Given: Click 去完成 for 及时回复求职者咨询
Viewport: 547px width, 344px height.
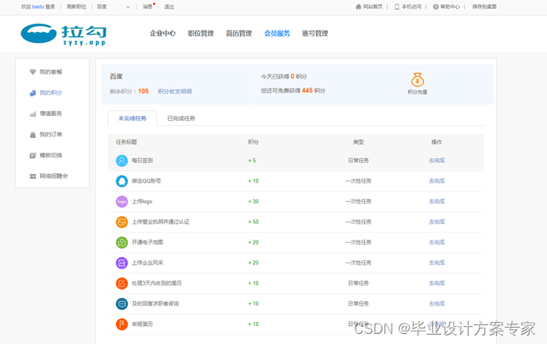Looking at the screenshot, I should [437, 303].
